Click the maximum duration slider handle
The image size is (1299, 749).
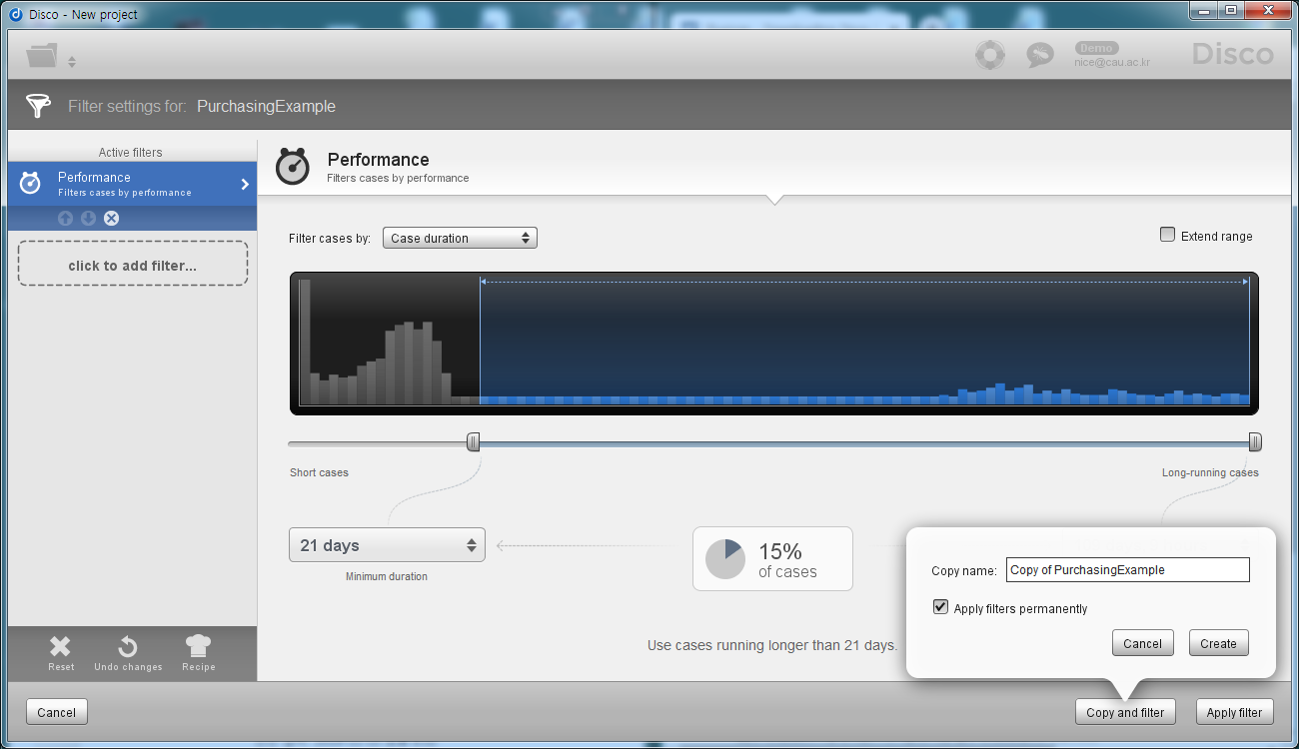[x=1255, y=442]
